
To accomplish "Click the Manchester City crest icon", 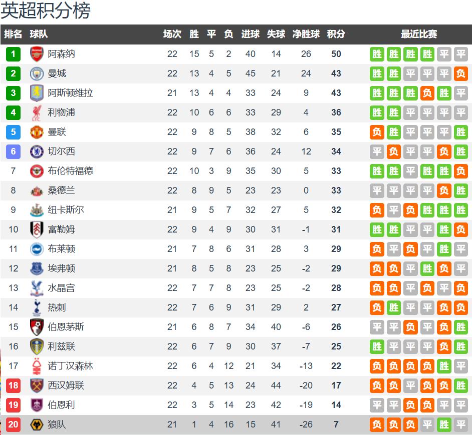I will click(37, 73).
